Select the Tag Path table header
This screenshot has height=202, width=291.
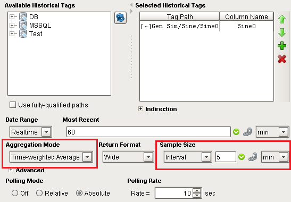tap(180, 16)
